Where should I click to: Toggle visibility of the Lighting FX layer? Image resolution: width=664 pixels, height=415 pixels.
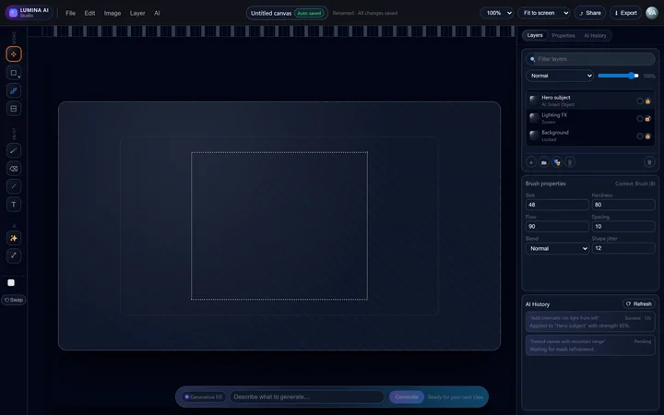[640, 118]
